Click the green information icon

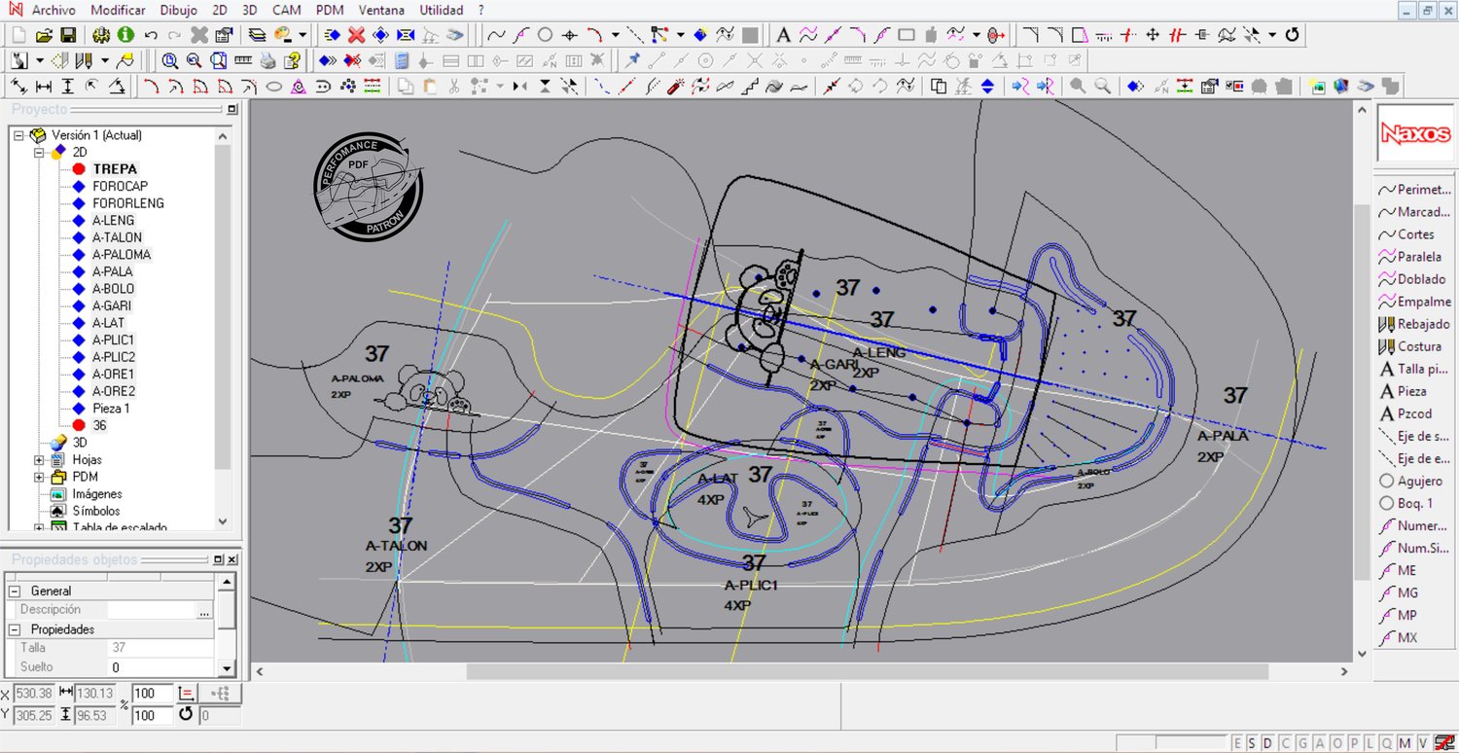125,35
